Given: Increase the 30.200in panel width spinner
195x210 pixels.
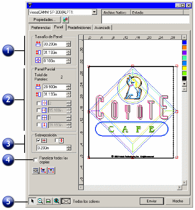Looking at the screenshot, I should point(68,43).
